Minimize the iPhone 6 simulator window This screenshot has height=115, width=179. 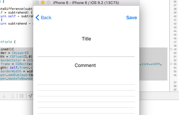(x=43, y=3)
